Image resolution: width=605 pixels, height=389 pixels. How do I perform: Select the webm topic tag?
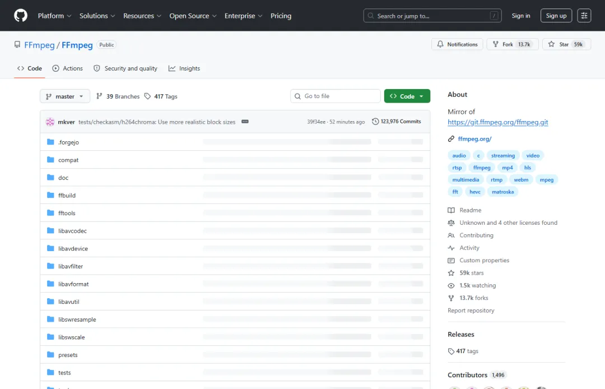521,180
